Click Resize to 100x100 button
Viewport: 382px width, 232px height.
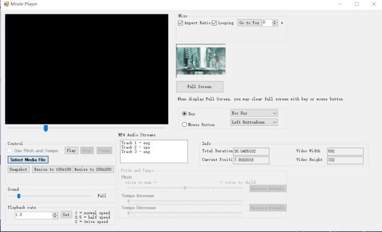tap(51, 169)
